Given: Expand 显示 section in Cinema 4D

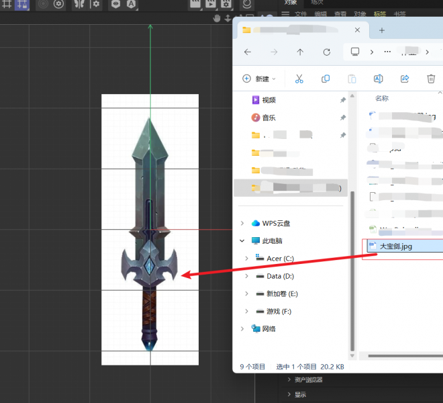Looking at the screenshot, I should [297, 394].
